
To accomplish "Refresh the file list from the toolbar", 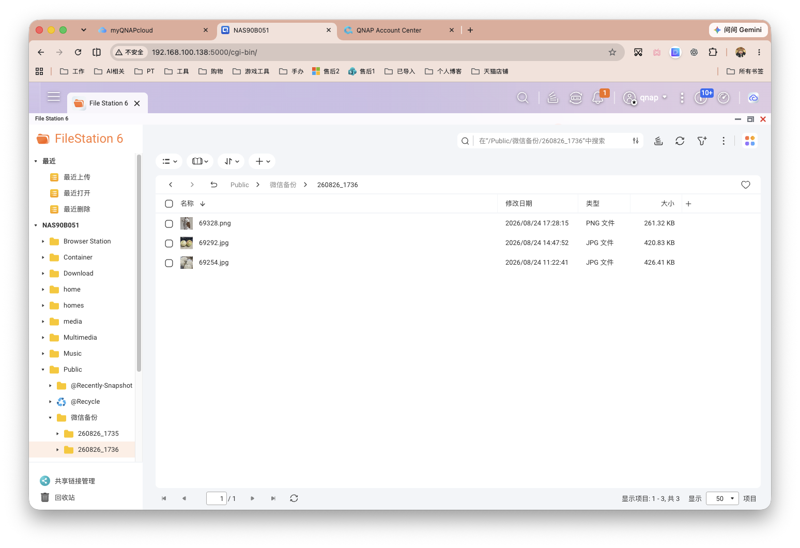I will [680, 141].
